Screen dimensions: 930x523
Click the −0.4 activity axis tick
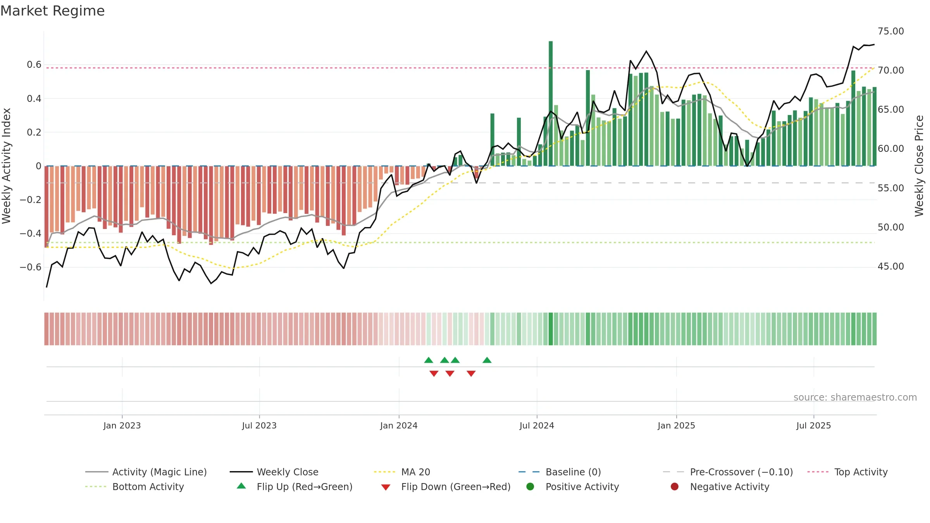pyautogui.click(x=31, y=234)
